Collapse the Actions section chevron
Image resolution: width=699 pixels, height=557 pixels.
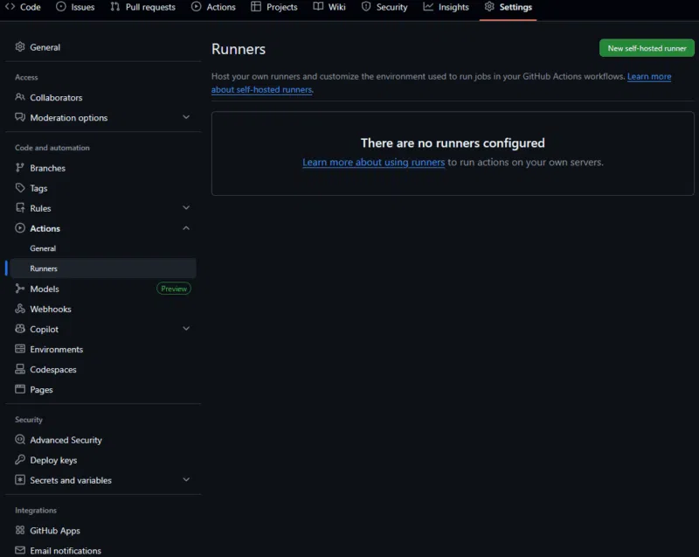[x=186, y=228]
